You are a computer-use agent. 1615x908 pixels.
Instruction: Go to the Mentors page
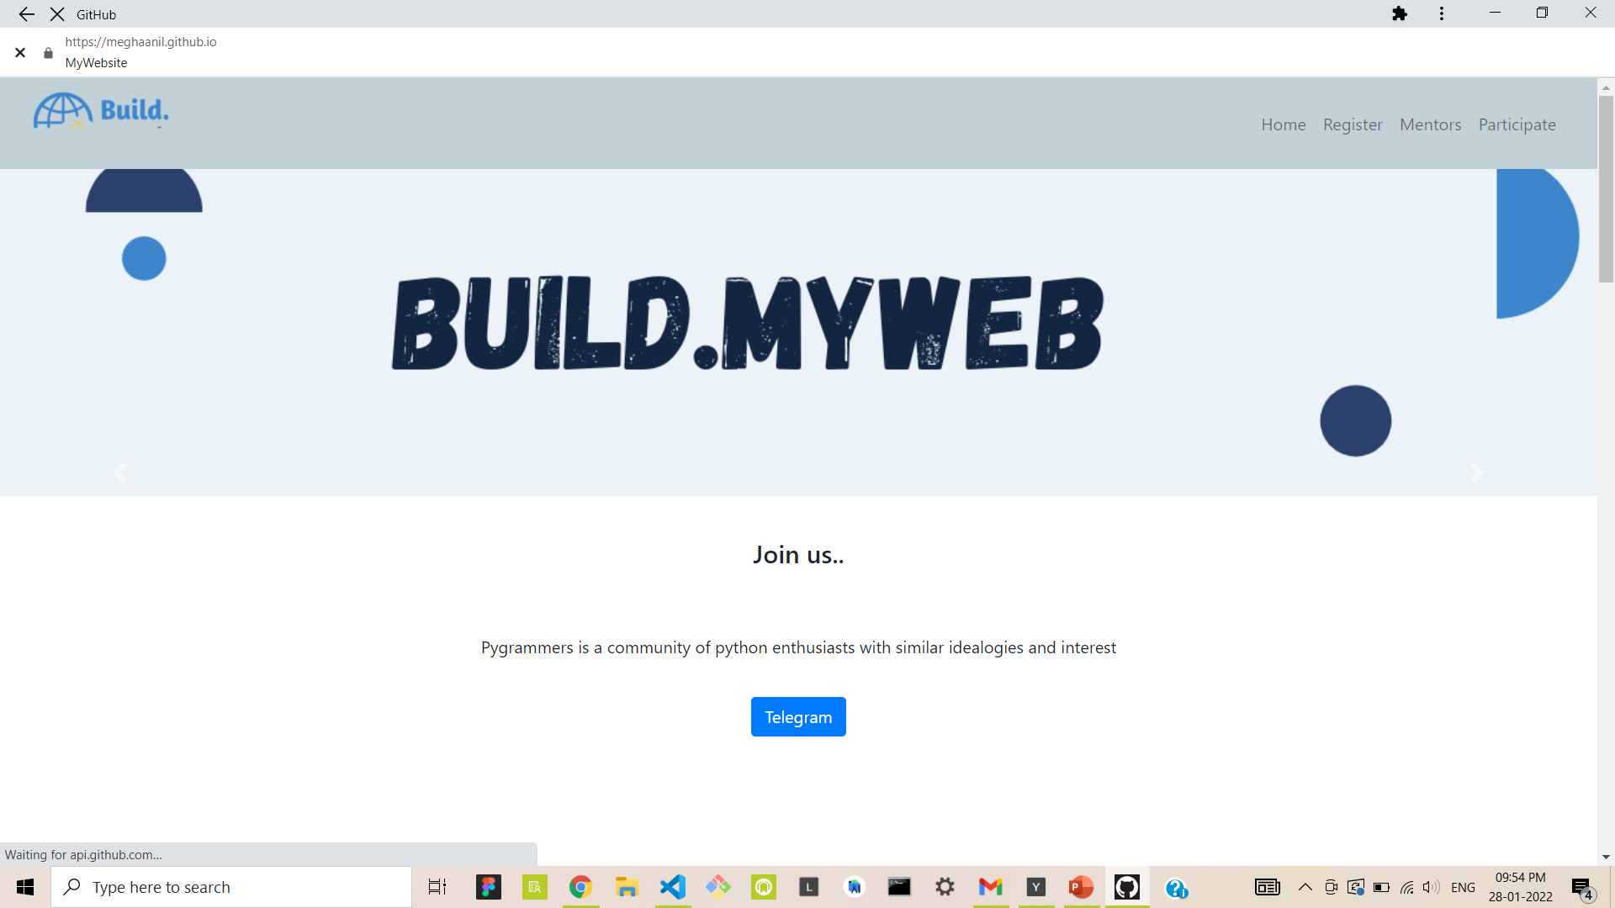[1430, 124]
